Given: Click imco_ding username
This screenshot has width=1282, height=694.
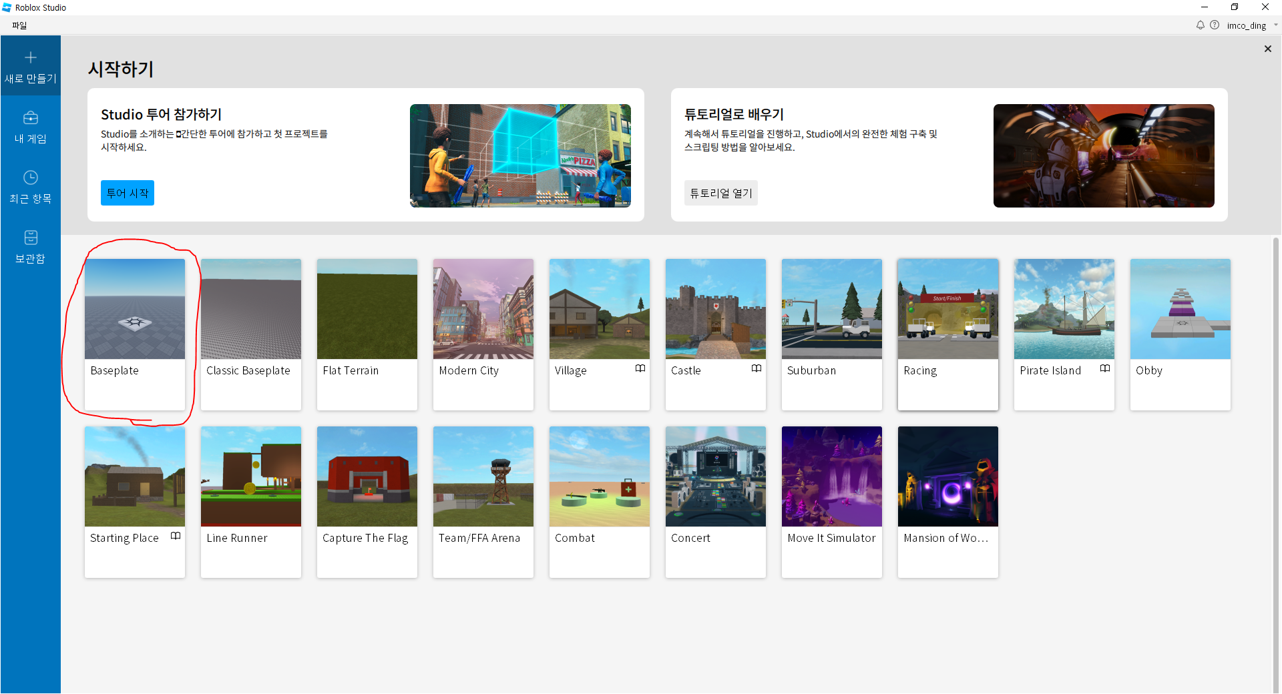Looking at the screenshot, I should [x=1247, y=25].
